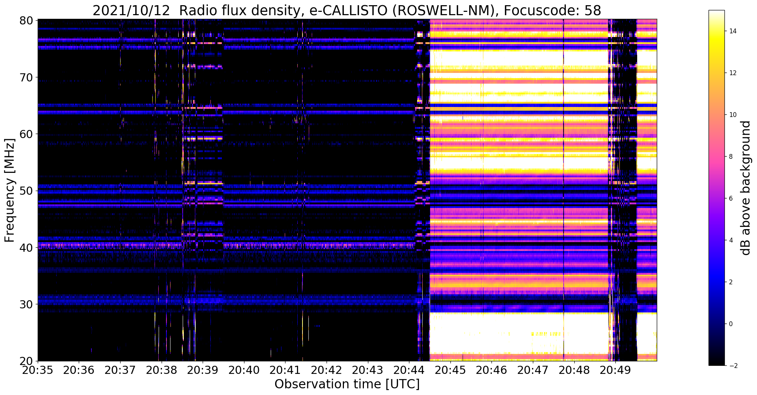Click the colorbar tick label 8
Viewport: 757px width, 395px height.
pyautogui.click(x=730, y=157)
